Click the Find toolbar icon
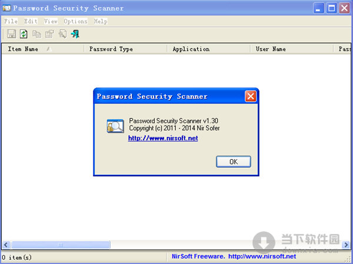This screenshot has height=264, width=353. click(x=62, y=34)
